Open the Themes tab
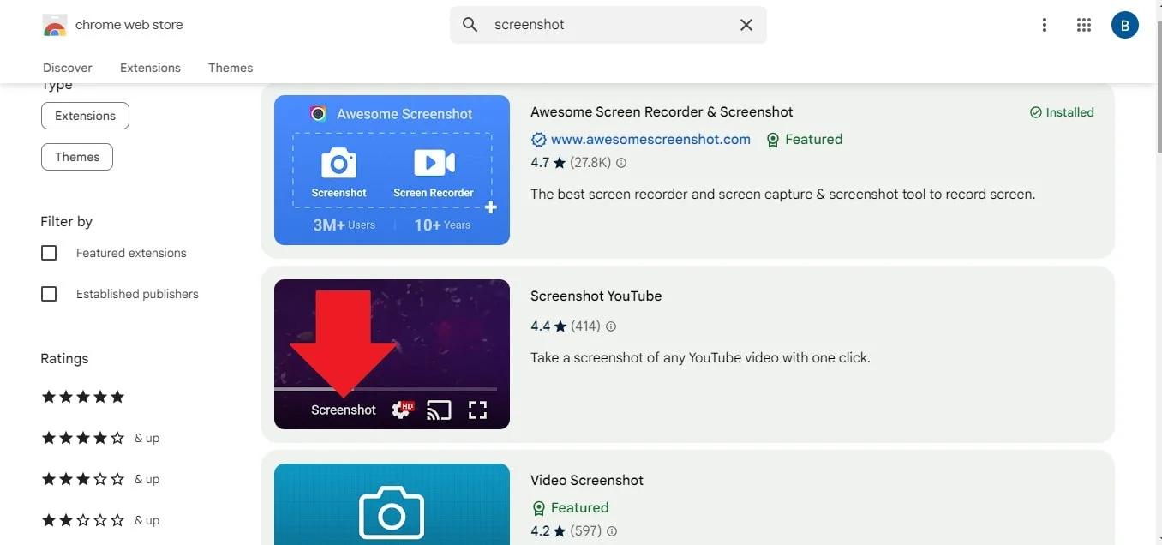The height and width of the screenshot is (545, 1162). pyautogui.click(x=231, y=68)
